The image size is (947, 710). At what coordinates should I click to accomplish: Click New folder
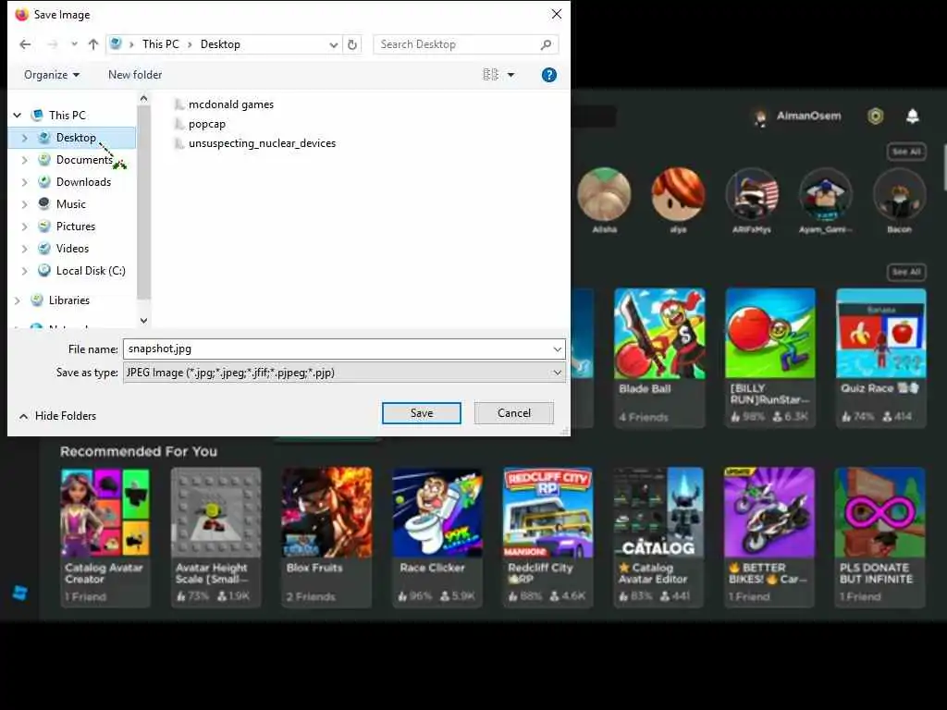[135, 75]
